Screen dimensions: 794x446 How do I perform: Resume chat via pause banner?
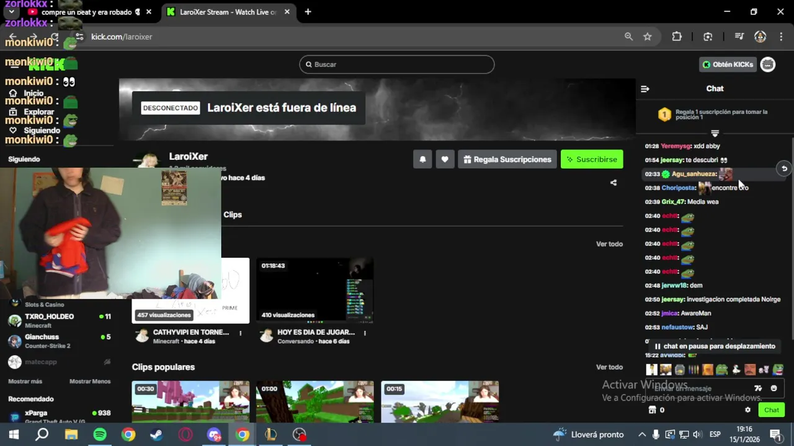coord(716,346)
